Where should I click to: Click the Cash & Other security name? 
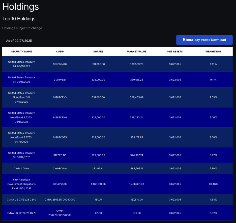click(21, 168)
